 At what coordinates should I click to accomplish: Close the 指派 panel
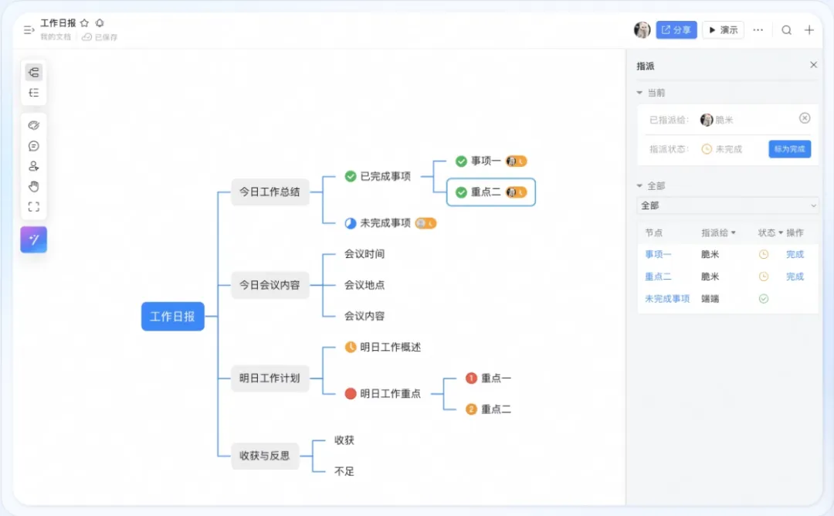[x=813, y=65]
